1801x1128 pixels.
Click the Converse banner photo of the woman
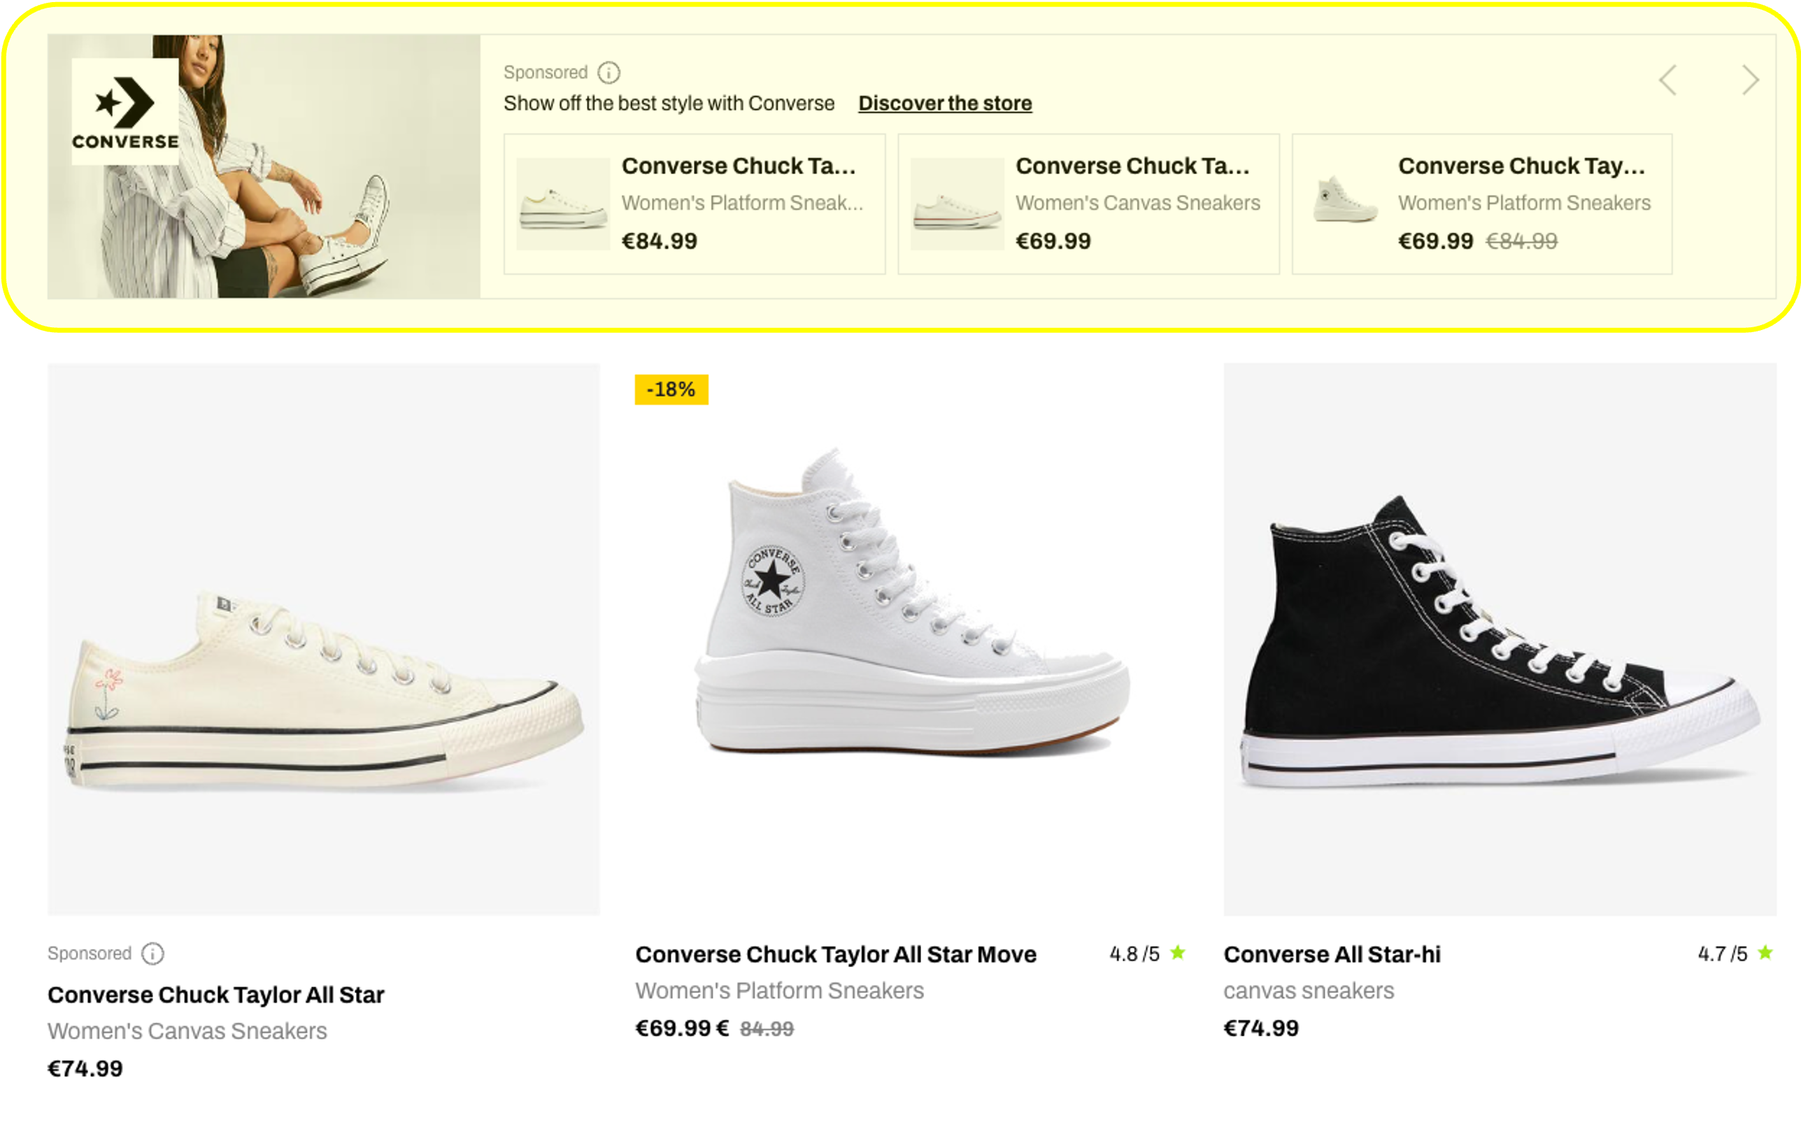[x=264, y=166]
